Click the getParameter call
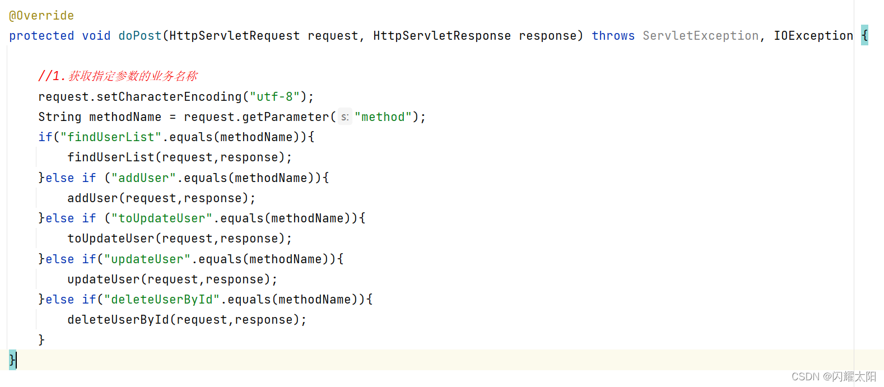The width and height of the screenshot is (884, 387). 286,117
